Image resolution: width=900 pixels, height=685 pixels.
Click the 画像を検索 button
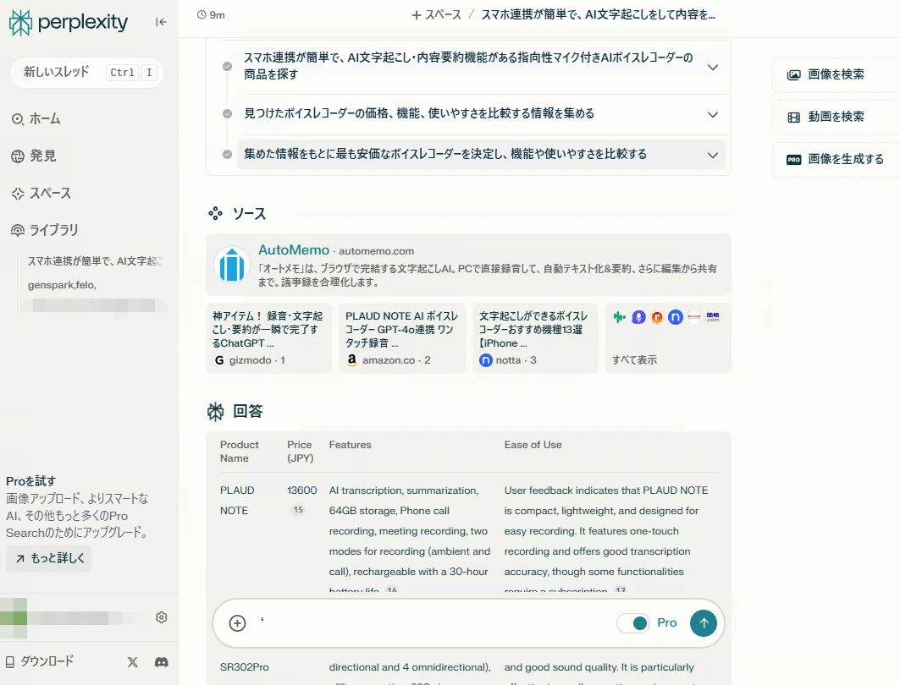[x=835, y=74]
